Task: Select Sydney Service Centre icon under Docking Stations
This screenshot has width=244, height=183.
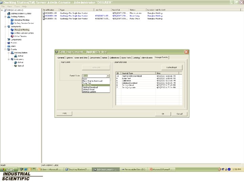Action: pyautogui.click(x=12, y=23)
